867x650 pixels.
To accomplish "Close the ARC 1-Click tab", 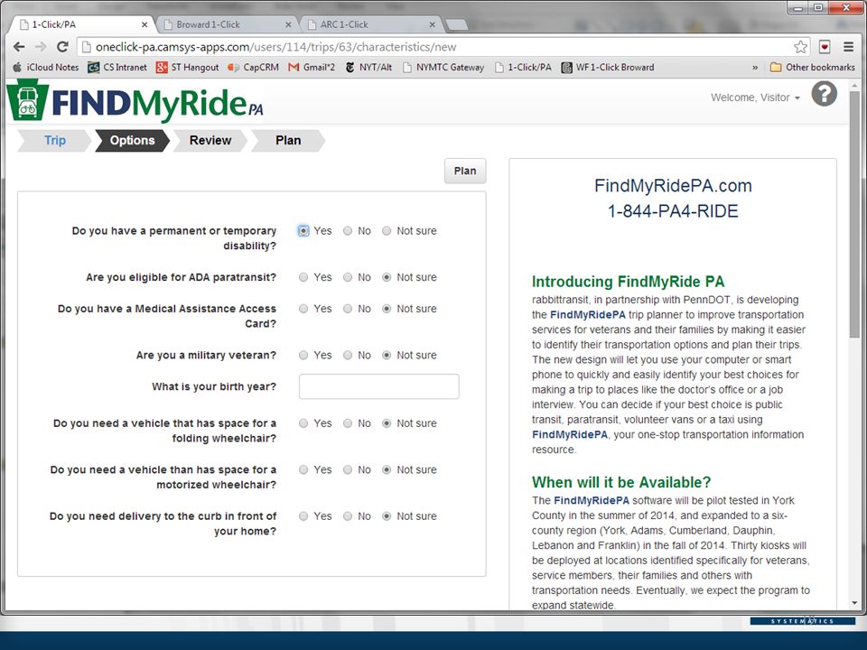I will [433, 25].
